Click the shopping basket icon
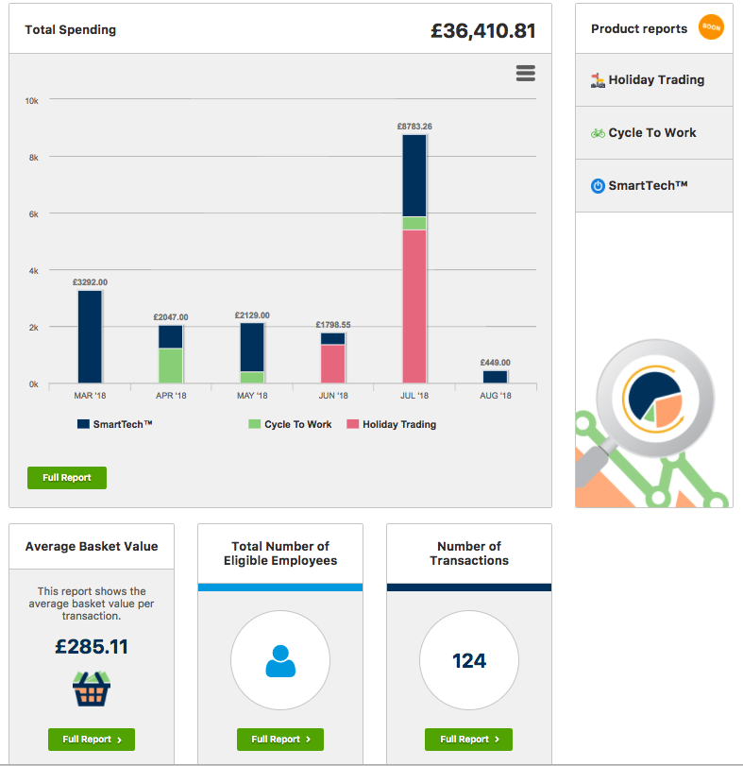The height and width of the screenshot is (766, 743). tap(92, 689)
